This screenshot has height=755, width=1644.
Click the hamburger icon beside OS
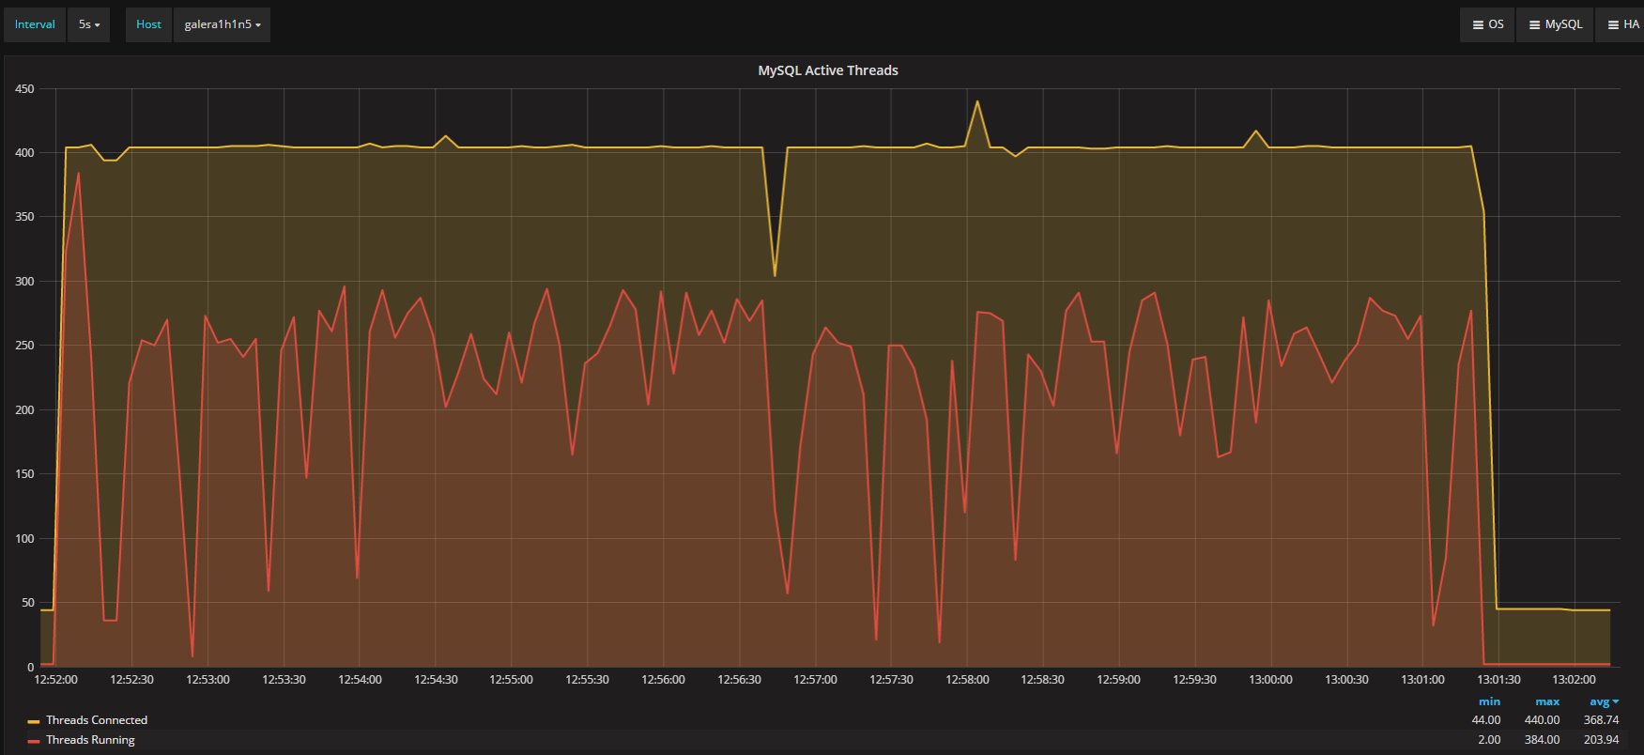click(x=1478, y=24)
